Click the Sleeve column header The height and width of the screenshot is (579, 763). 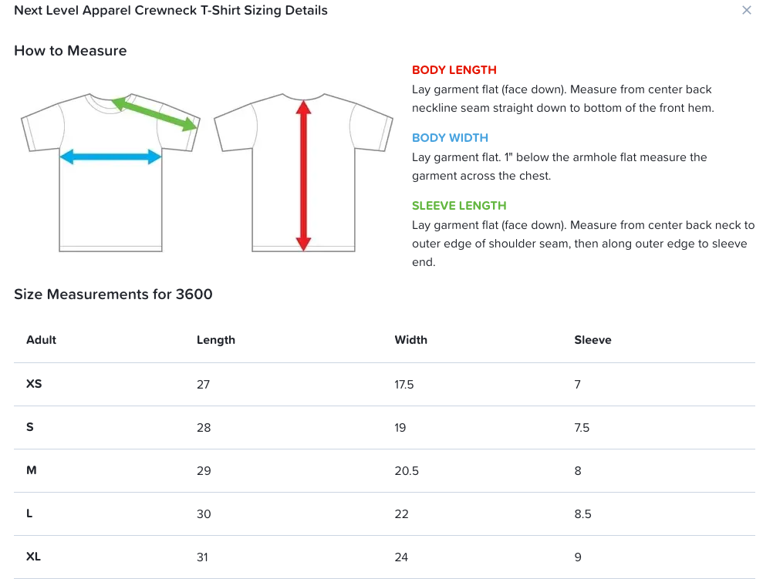(x=593, y=340)
